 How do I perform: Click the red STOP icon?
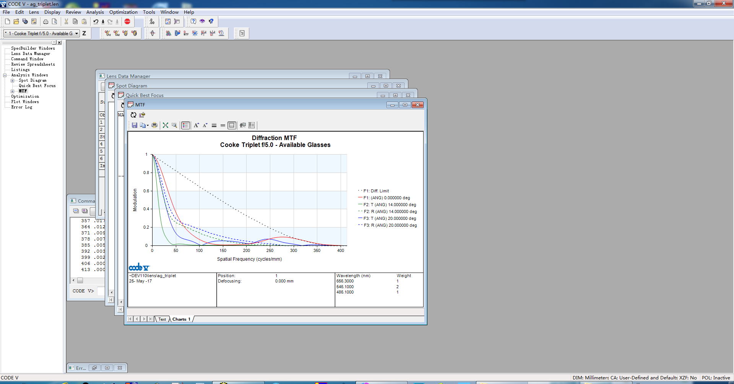coord(127,21)
